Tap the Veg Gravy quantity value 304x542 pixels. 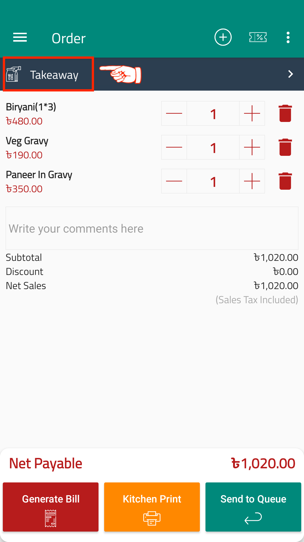click(213, 147)
